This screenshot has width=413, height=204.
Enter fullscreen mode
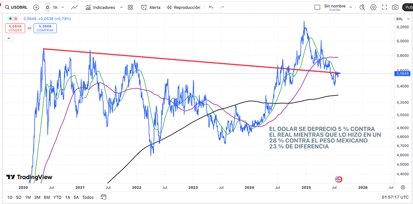coord(384,7)
